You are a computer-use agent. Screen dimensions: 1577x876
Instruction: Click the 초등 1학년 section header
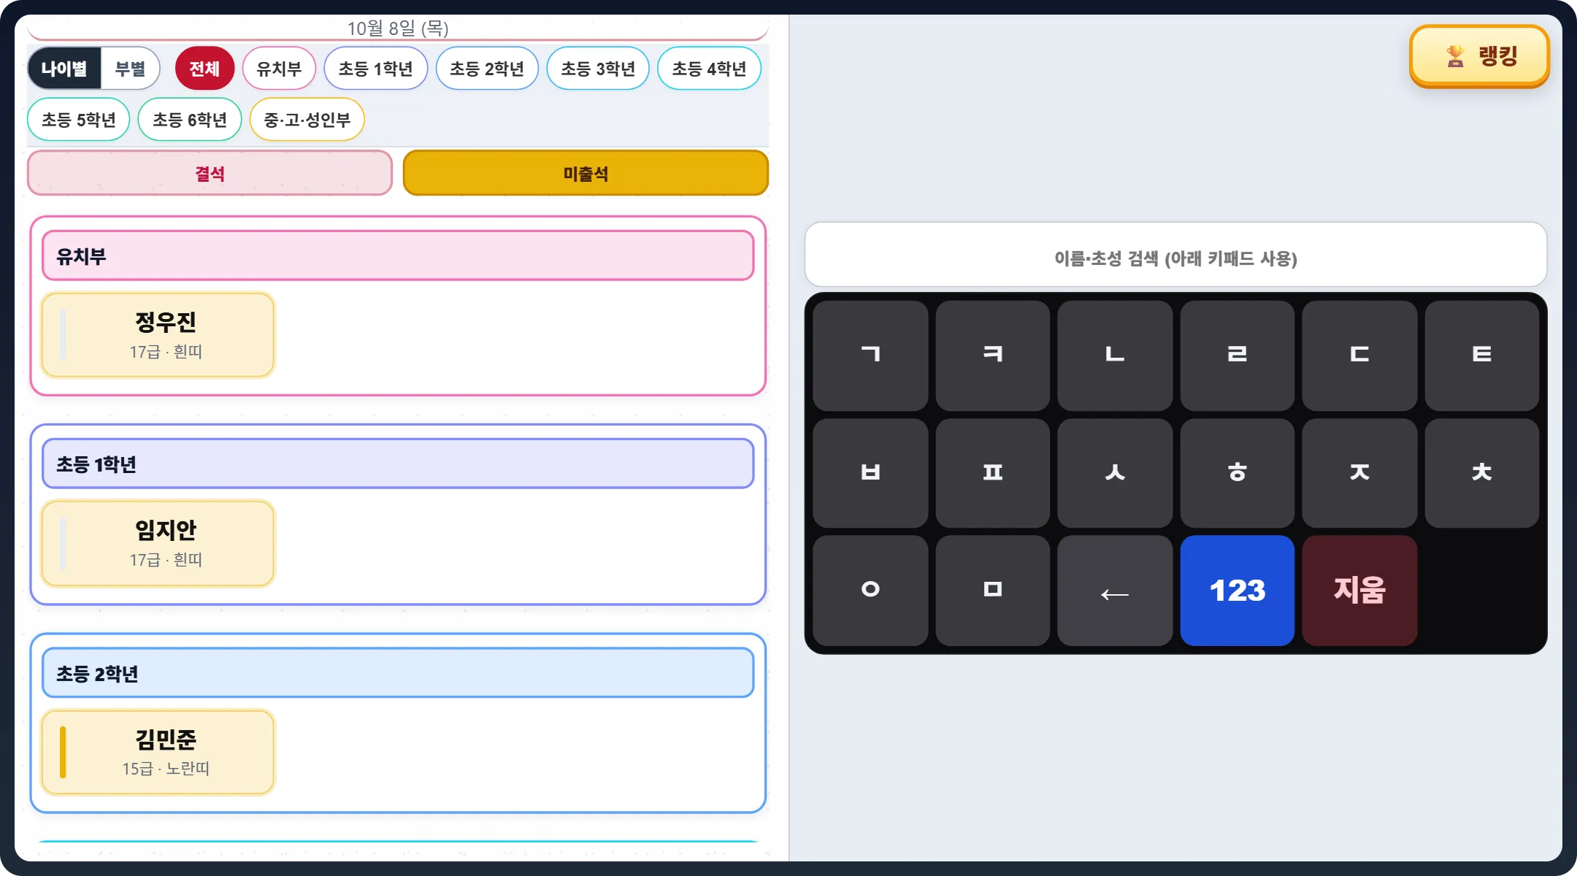coord(398,464)
